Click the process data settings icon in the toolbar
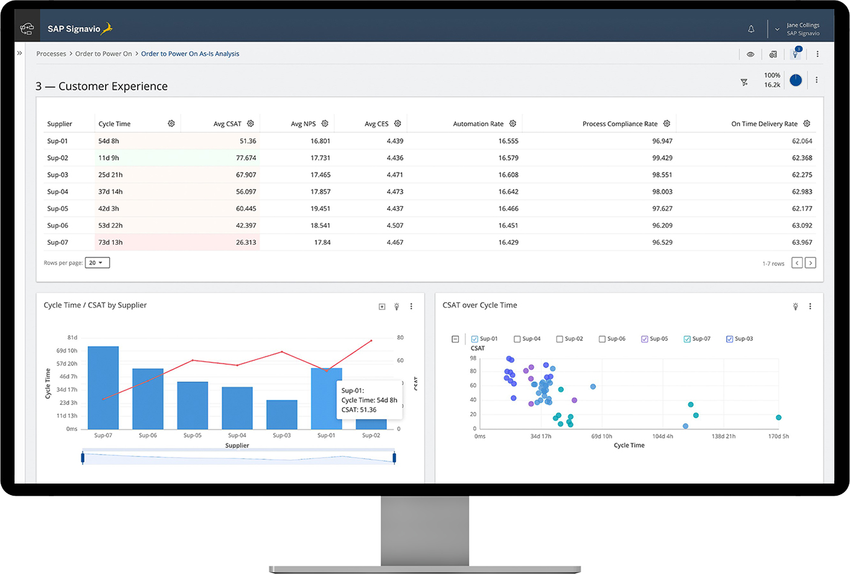 773,54
